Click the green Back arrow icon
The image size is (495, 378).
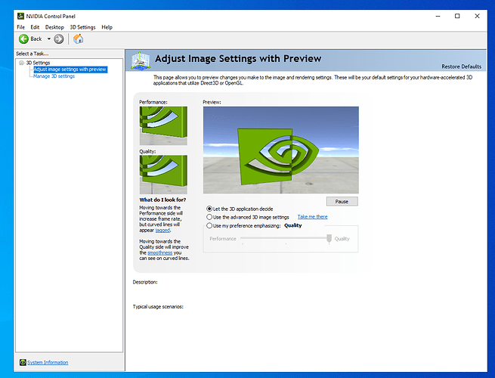23,39
